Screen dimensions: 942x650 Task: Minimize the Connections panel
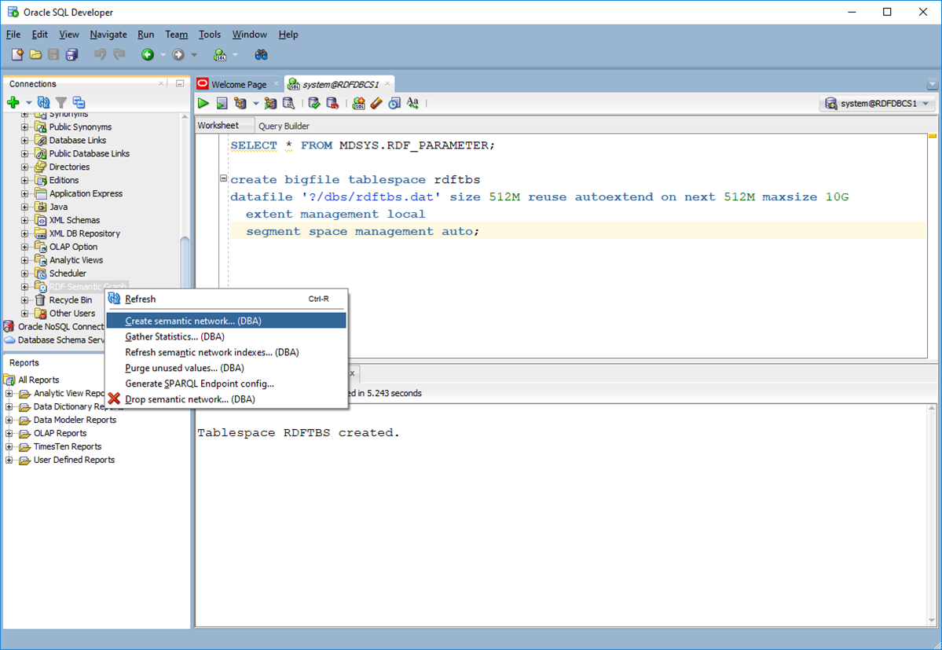180,83
